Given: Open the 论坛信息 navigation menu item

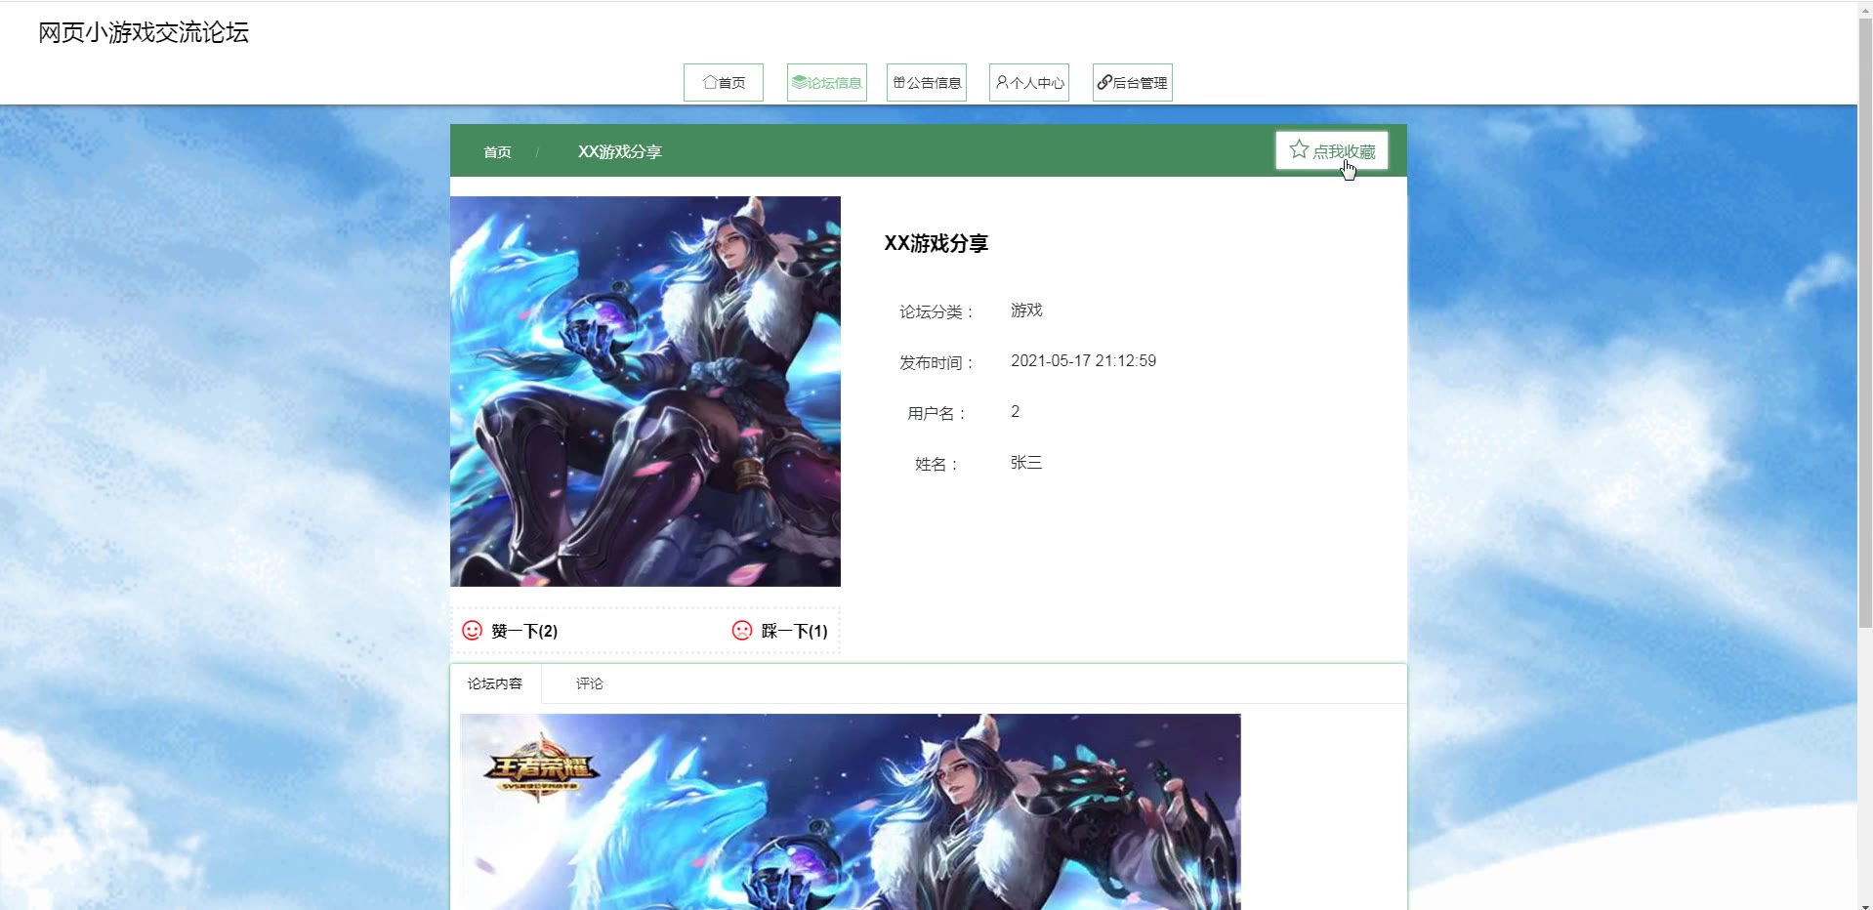Looking at the screenshot, I should [x=827, y=83].
